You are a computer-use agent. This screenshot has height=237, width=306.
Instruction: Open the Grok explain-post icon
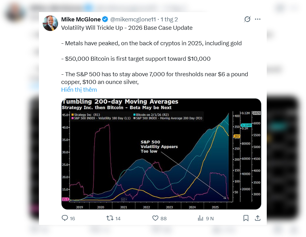coord(247,19)
